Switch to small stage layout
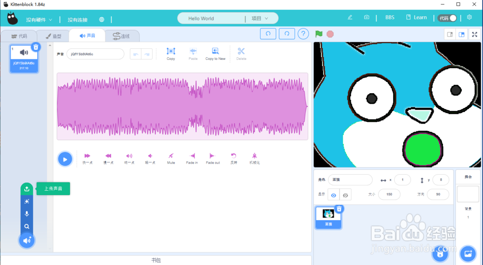This screenshot has width=483, height=265. [x=450, y=34]
